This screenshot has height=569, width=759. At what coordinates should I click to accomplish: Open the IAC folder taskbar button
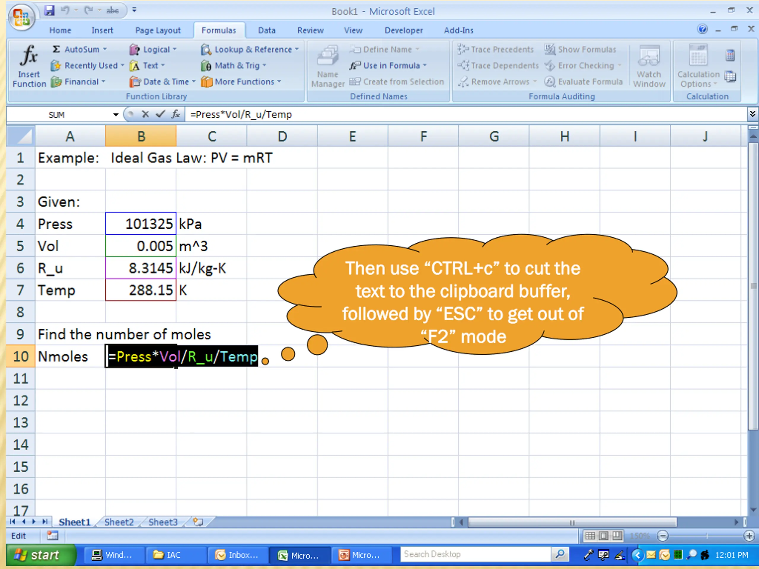click(x=176, y=554)
